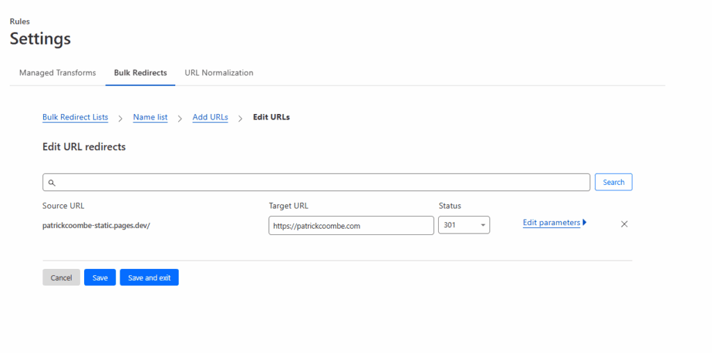Open the URL Normalization tab
712x353 pixels.
[x=219, y=72]
